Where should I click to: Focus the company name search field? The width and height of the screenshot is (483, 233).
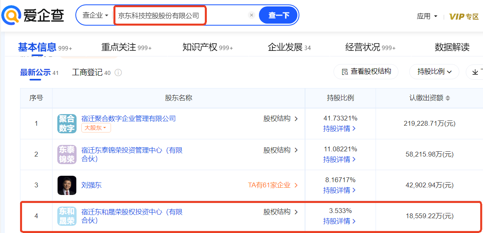(x=182, y=15)
